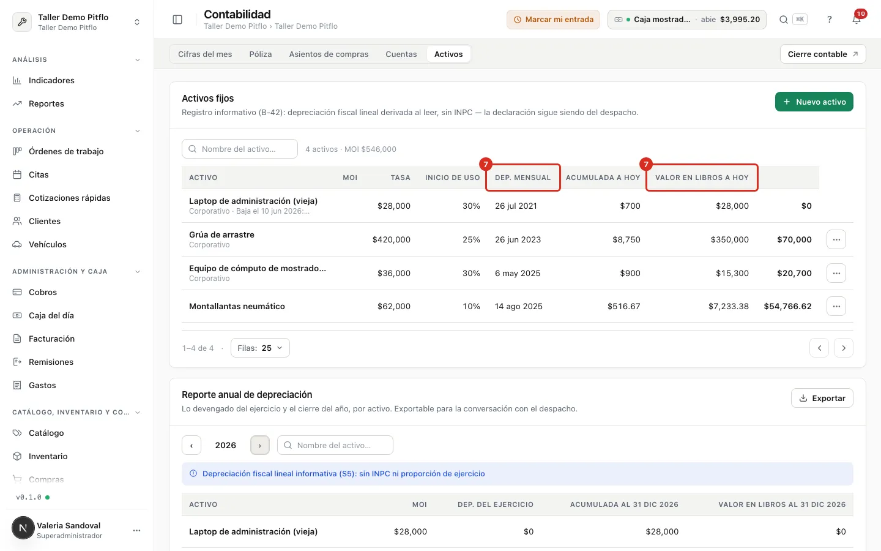
Task: Open Vehículos in the sidebar
Action: (77, 244)
